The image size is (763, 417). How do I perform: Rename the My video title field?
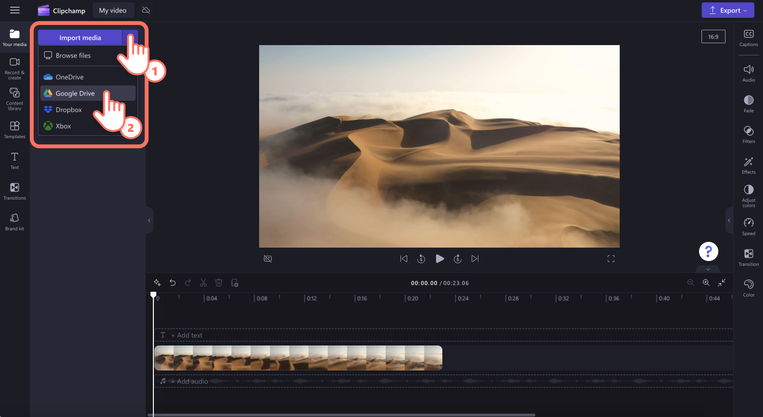(x=113, y=11)
